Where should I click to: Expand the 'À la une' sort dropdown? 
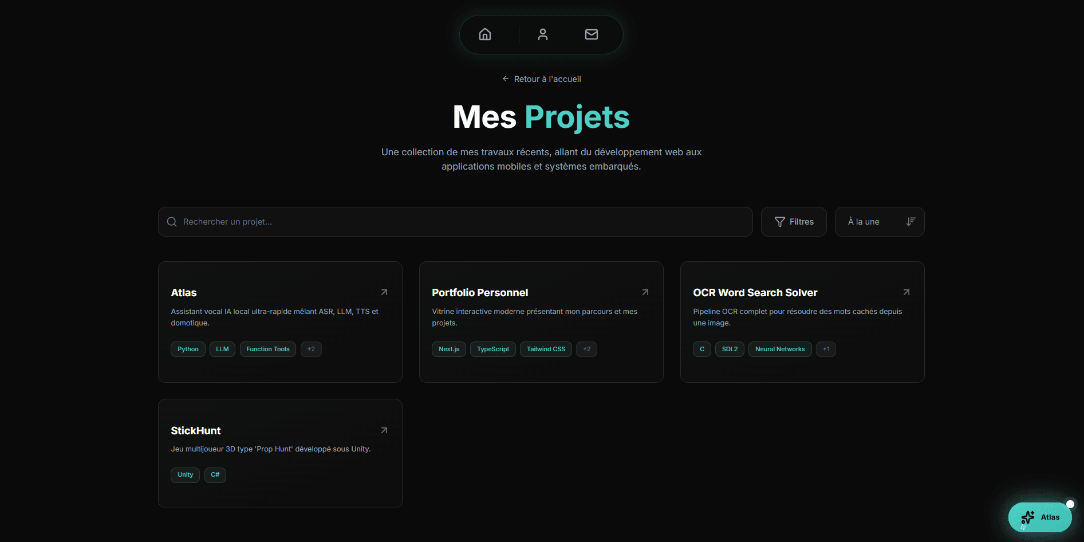879,222
